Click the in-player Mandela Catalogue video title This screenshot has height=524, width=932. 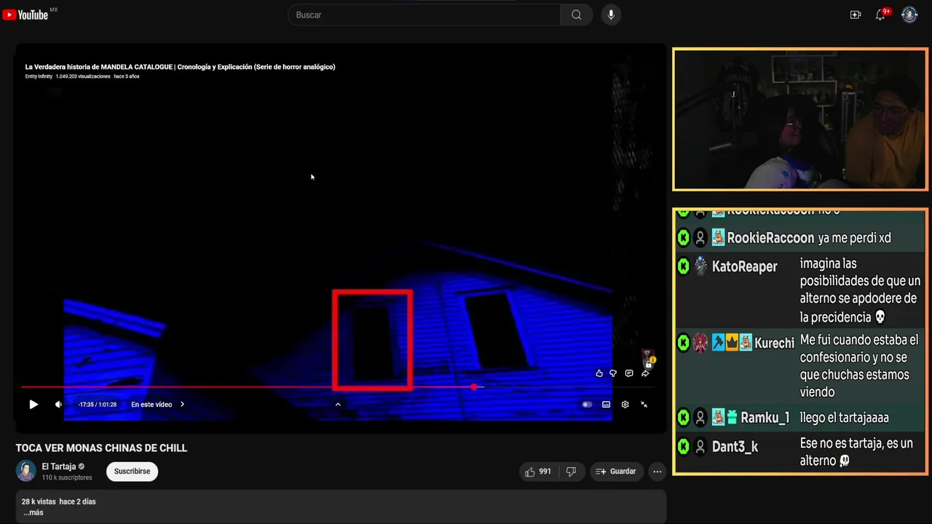(180, 67)
